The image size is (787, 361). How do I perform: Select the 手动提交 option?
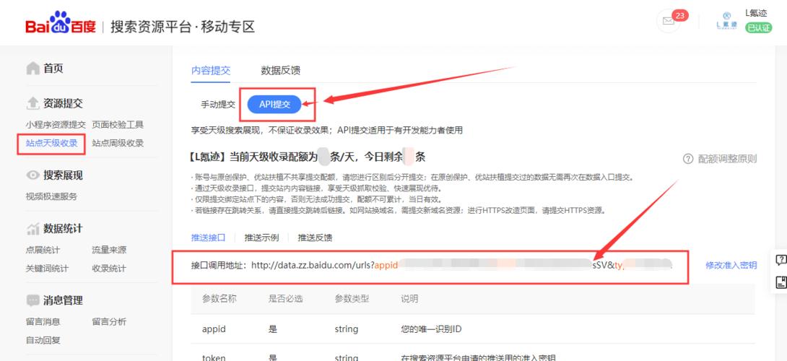[x=218, y=105]
